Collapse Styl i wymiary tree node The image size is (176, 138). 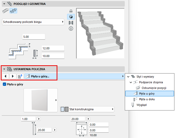click(128, 77)
